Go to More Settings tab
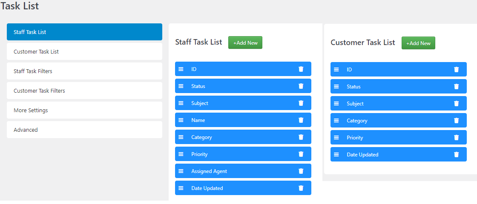Image resolution: width=477 pixels, height=204 pixels. coord(85,110)
